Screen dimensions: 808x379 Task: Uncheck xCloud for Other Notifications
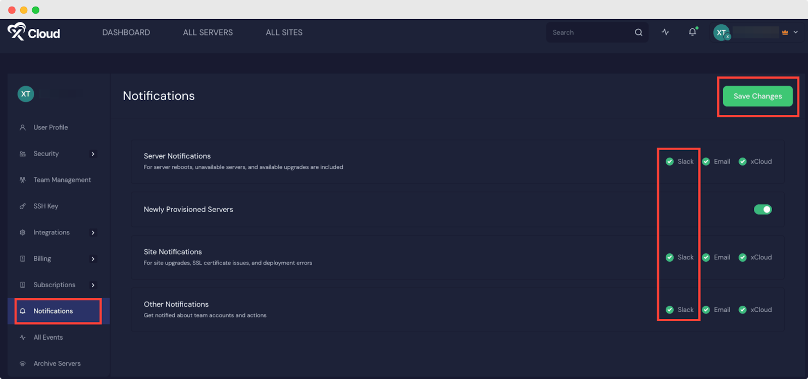742,310
